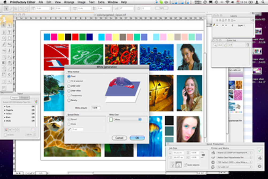Click the White amount input field
268x179 pixels.
[96, 108]
